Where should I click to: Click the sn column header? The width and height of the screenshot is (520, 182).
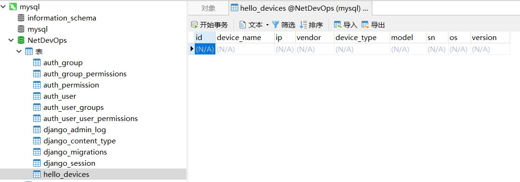437,38
